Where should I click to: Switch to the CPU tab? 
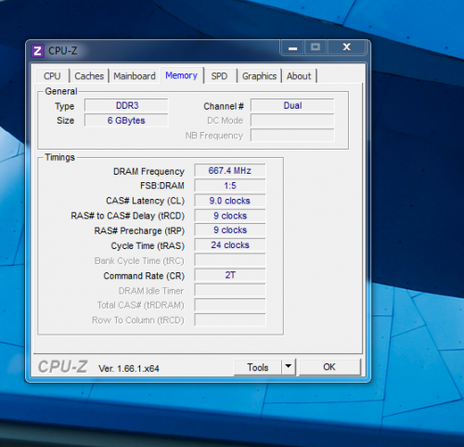(52, 76)
